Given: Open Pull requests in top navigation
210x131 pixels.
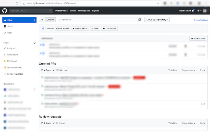Looking at the screenshot, I should pos(61,11).
